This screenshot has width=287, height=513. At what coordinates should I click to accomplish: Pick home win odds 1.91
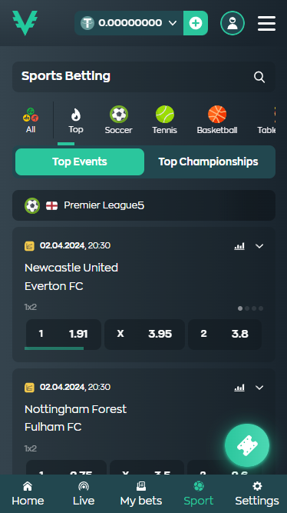tap(64, 335)
